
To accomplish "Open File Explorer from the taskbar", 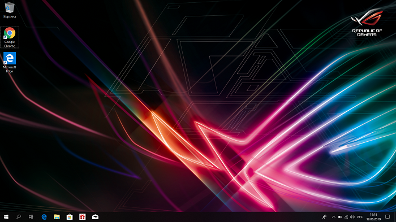I will [57, 217].
